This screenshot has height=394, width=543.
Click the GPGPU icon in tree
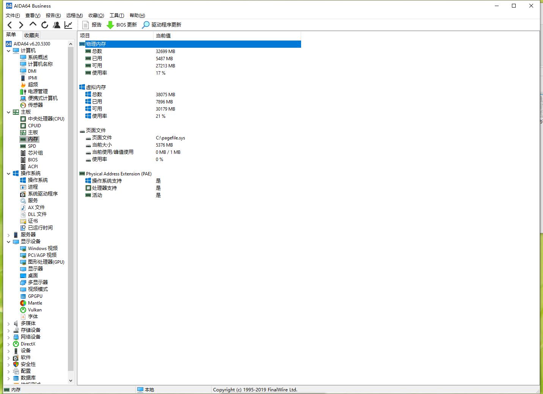coord(23,296)
